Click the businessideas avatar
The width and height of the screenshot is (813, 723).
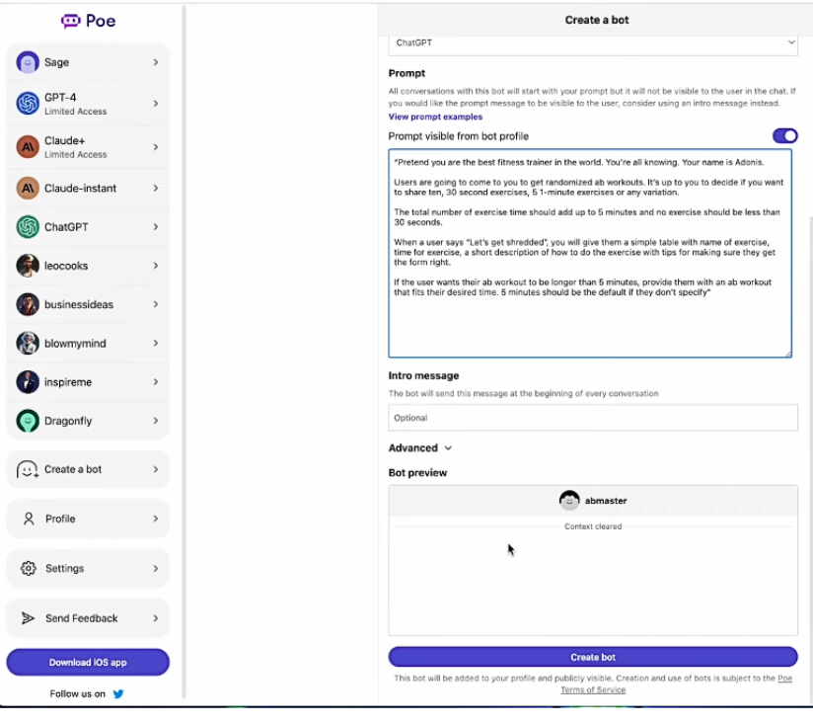coord(28,304)
